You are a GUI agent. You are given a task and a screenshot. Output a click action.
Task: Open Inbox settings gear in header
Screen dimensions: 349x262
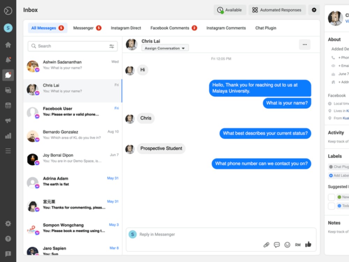click(x=314, y=10)
